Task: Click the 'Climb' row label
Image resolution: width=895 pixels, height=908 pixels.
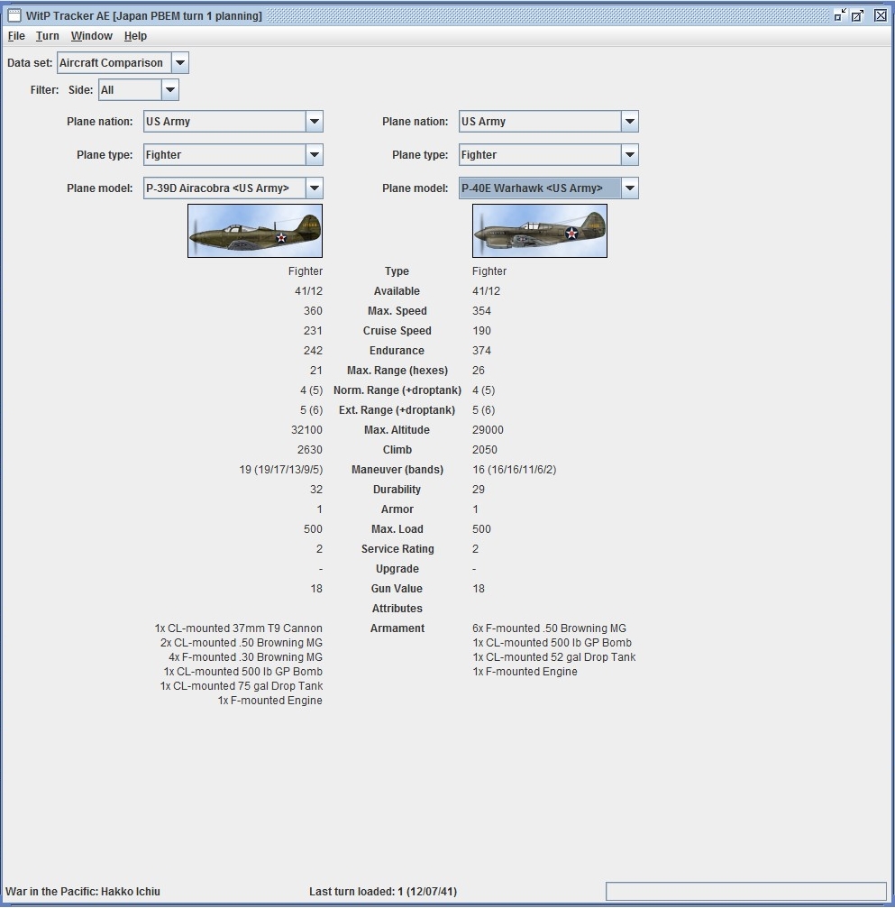Action: coord(397,450)
